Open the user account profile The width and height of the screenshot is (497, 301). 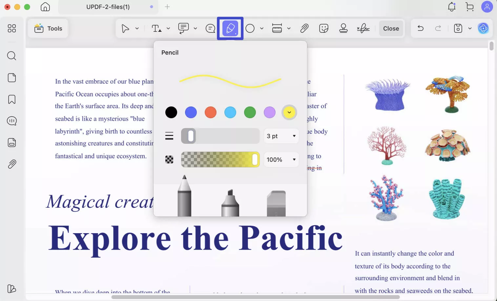coord(487,7)
